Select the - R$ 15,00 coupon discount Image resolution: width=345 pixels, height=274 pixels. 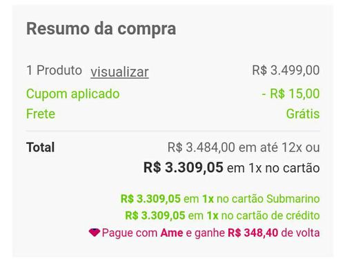click(290, 94)
